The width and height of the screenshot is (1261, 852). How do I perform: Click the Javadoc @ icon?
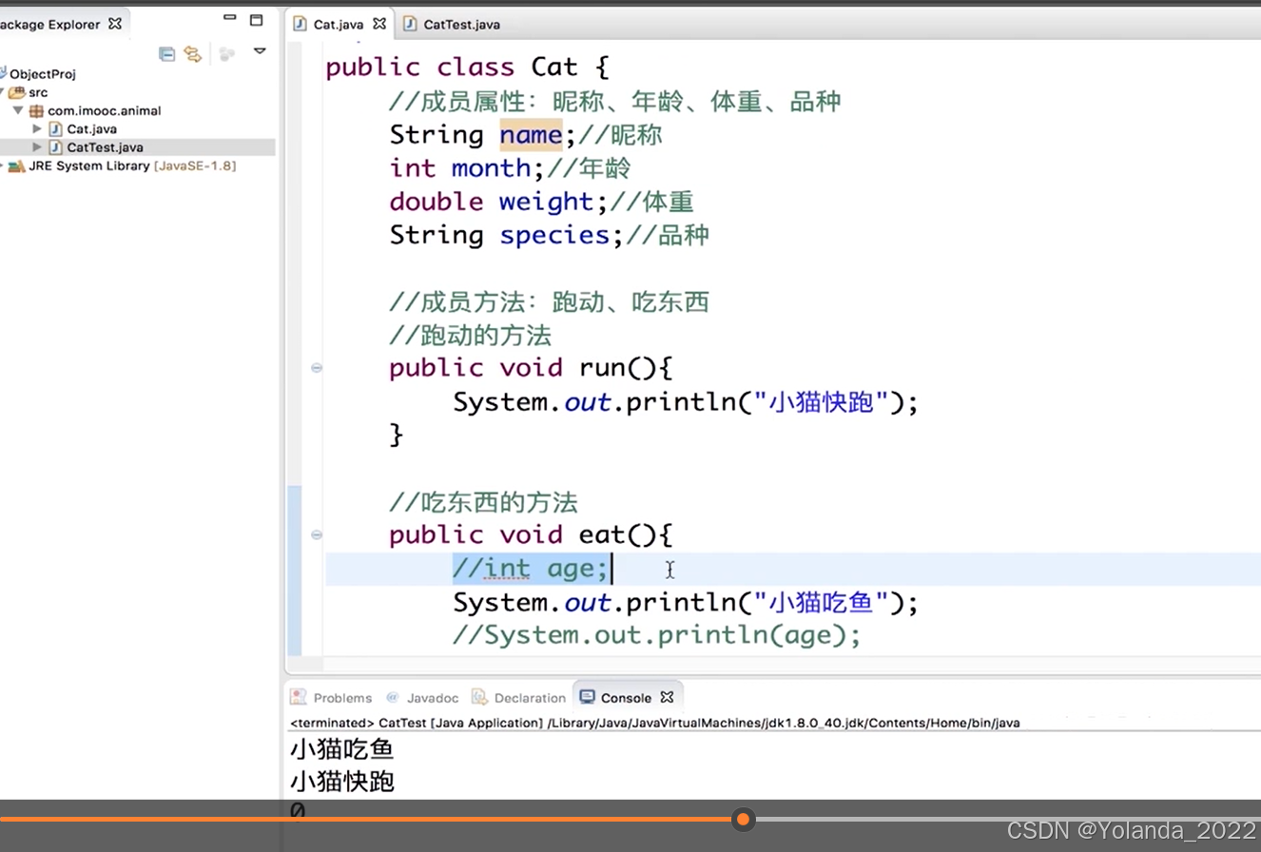(x=392, y=697)
